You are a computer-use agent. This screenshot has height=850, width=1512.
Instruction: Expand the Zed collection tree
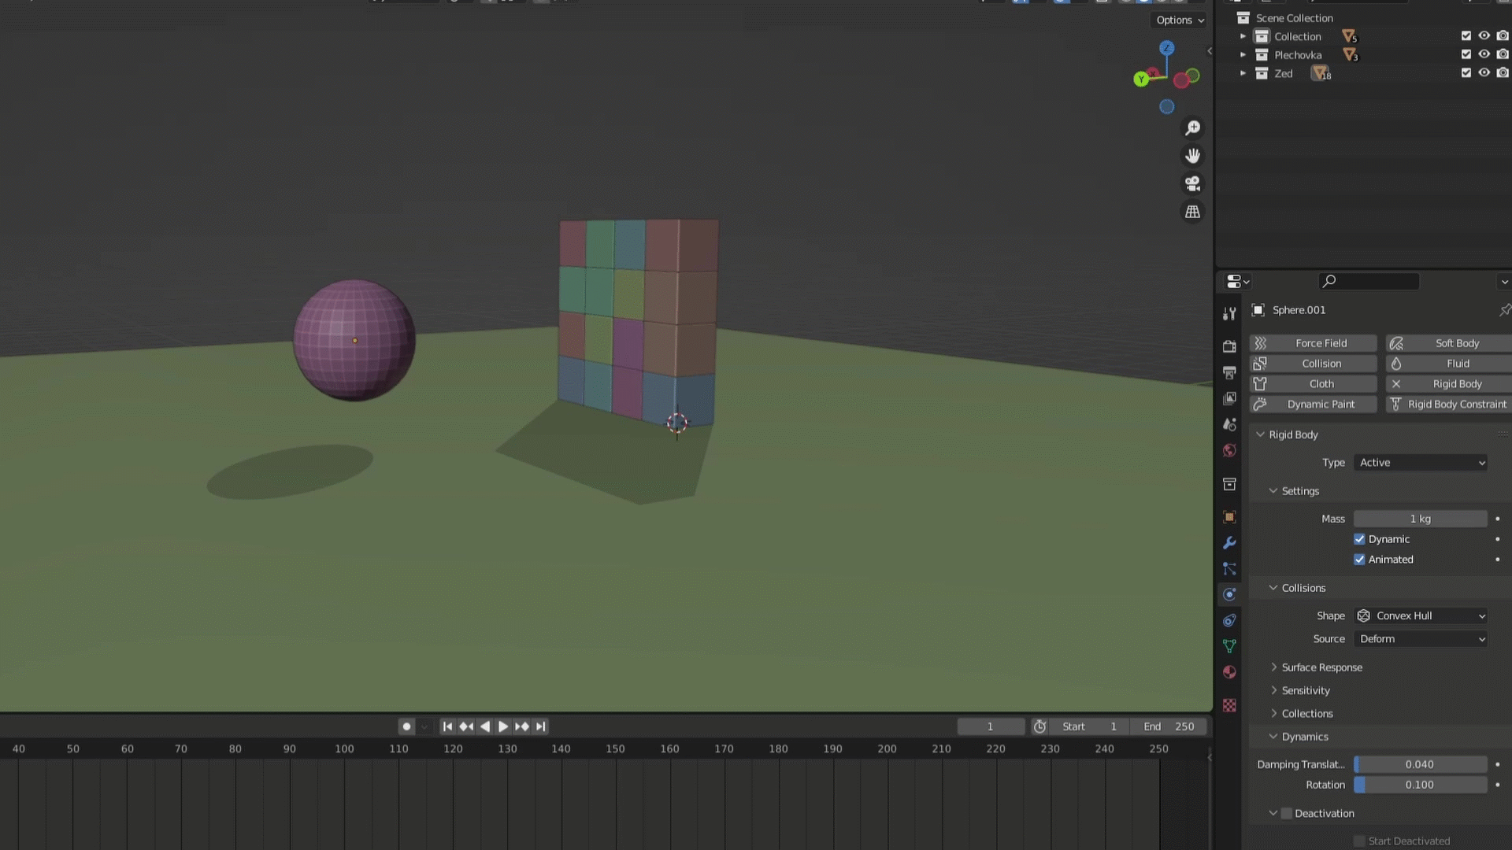coord(1243,73)
